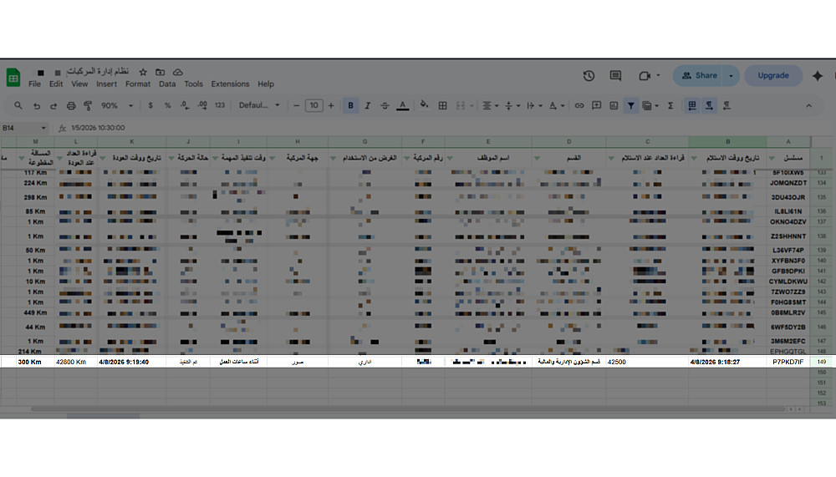Open text color picker
836x477 pixels.
pos(403,105)
